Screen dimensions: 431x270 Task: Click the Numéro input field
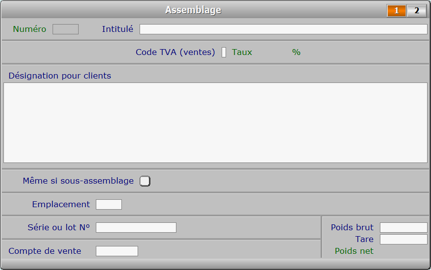66,29
